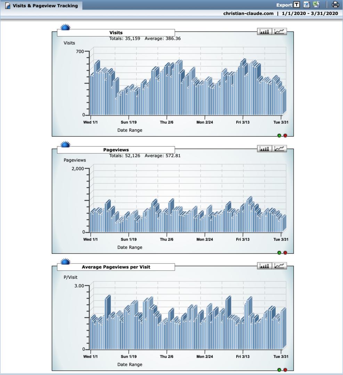This screenshot has width=343, height=375.
Task: Click green dot under Visits chart
Action: tap(279, 135)
